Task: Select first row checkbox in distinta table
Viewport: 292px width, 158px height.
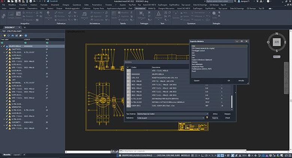Action: pyautogui.click(x=128, y=71)
